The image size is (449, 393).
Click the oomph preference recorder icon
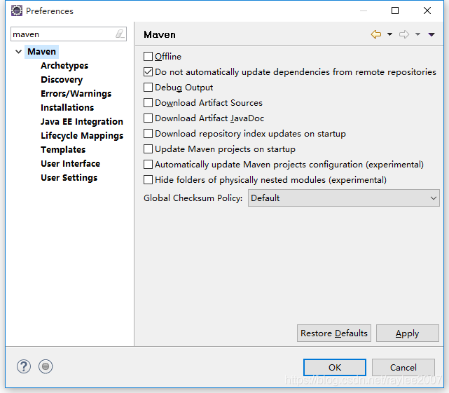click(x=46, y=366)
